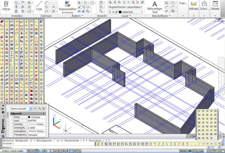
Task: Click the Linientyp VonLa... field
Action: pos(37,124)
